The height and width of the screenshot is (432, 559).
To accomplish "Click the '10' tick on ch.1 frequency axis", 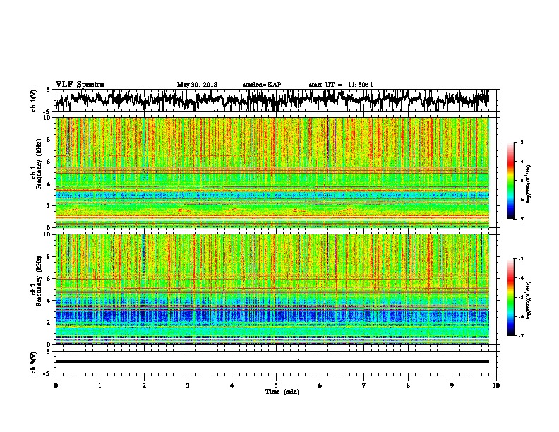I will pos(47,118).
